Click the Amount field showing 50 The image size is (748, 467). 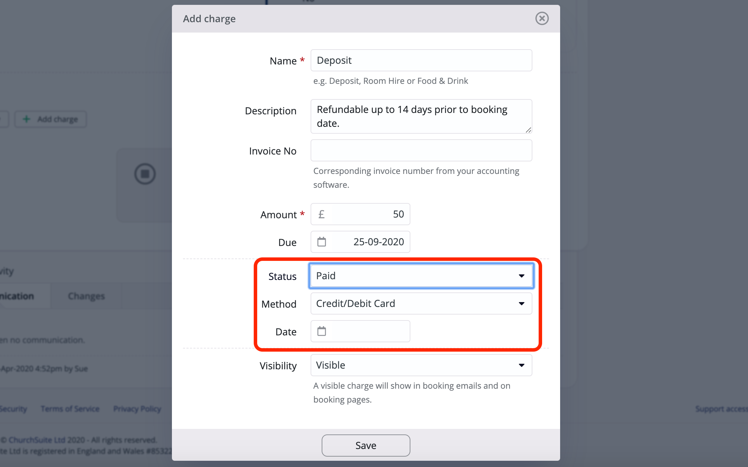click(x=360, y=214)
